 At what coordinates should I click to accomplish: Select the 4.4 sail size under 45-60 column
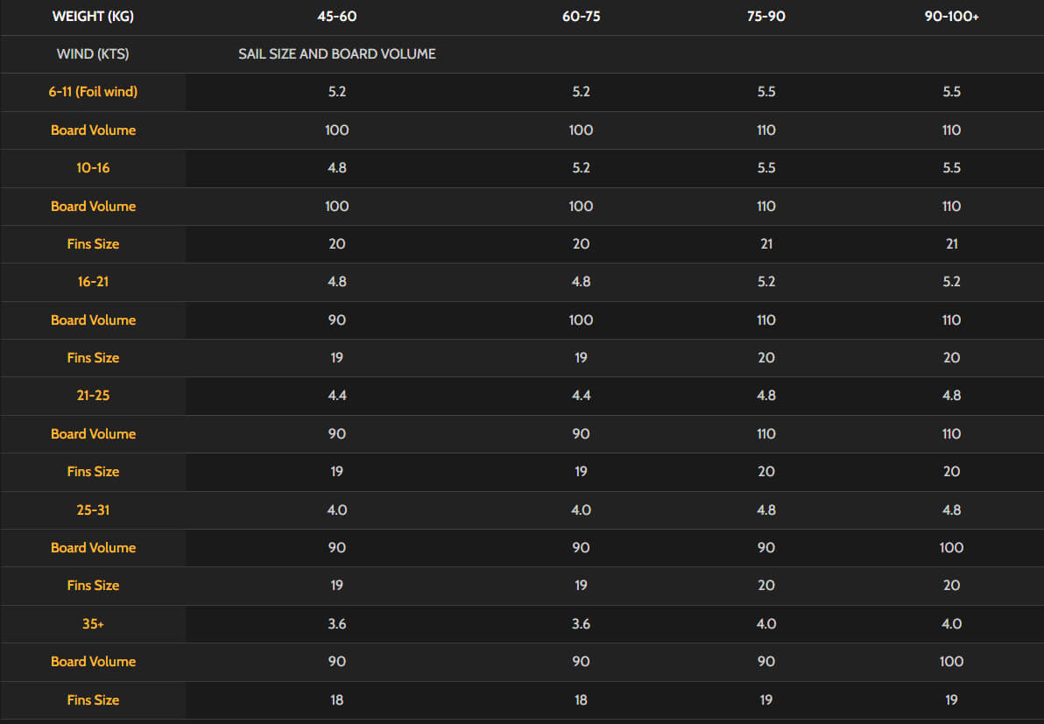click(x=337, y=396)
